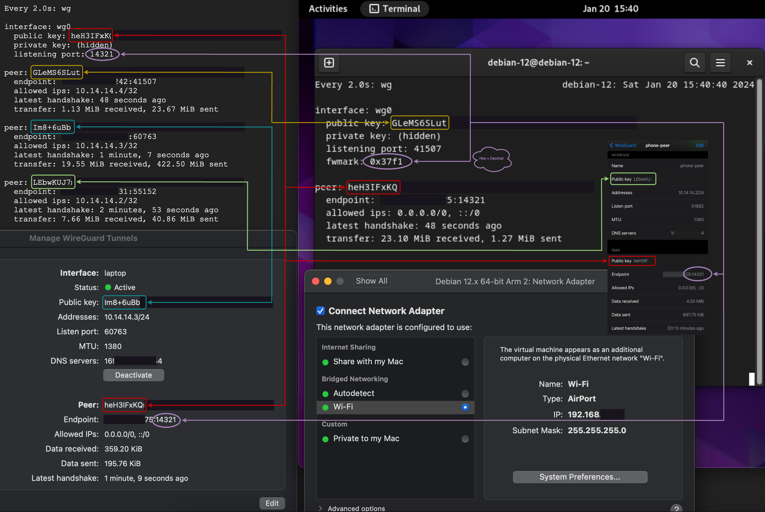Click the red close button of Network Adapter window
Image resolution: width=765 pixels, height=512 pixels.
pyautogui.click(x=316, y=281)
